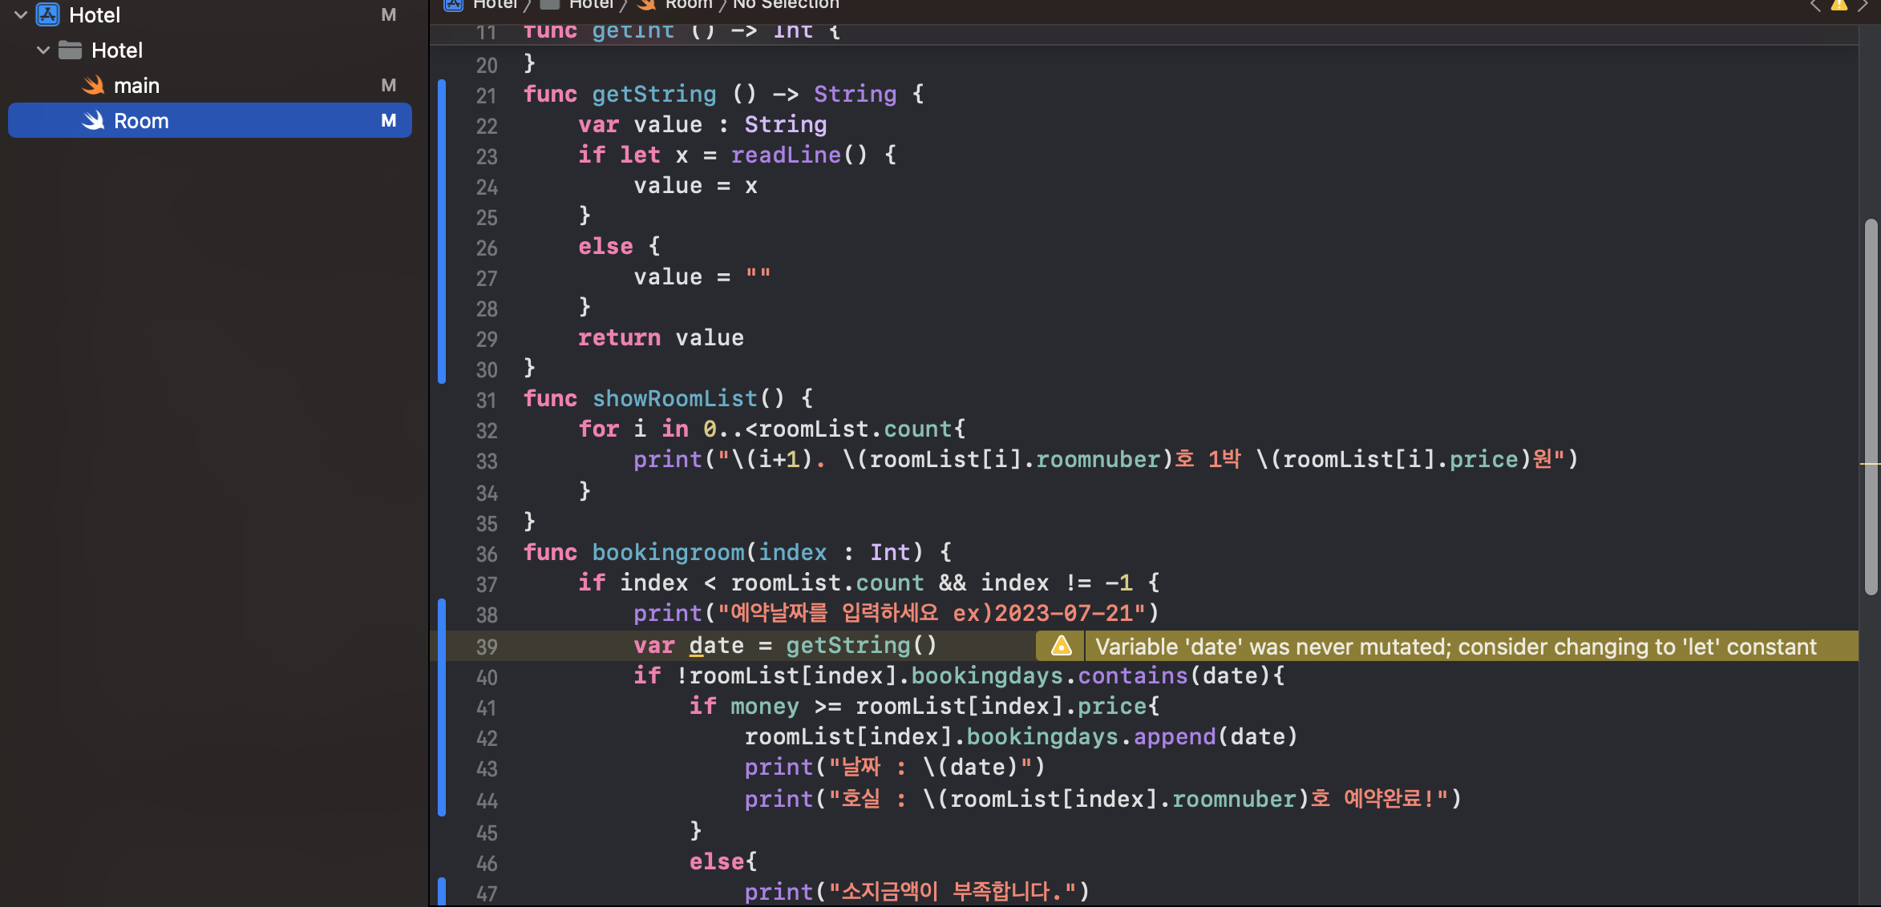The width and height of the screenshot is (1881, 907).
Task: Click line number 39 in the gutter
Action: click(x=487, y=646)
